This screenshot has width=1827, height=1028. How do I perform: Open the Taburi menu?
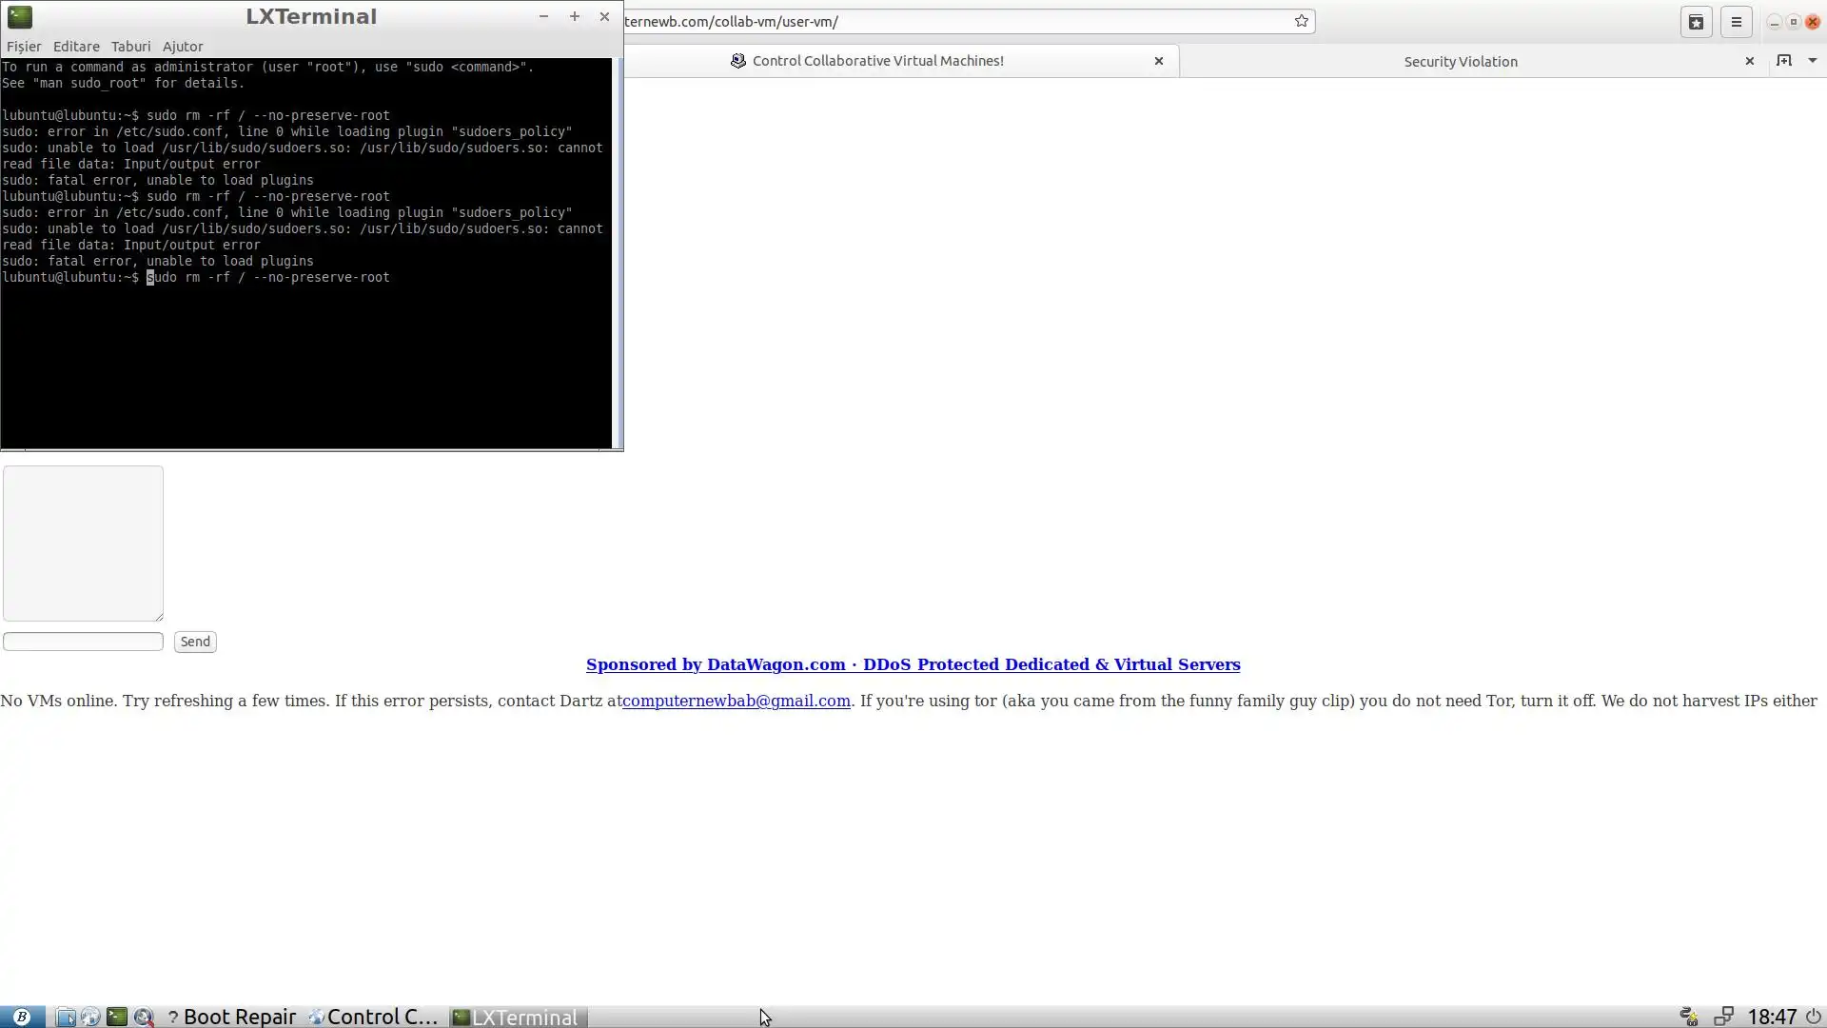130,46
